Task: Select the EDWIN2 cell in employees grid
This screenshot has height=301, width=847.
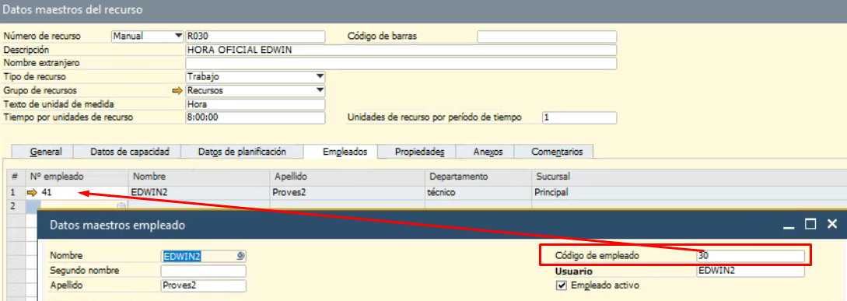Action: pyautogui.click(x=199, y=192)
